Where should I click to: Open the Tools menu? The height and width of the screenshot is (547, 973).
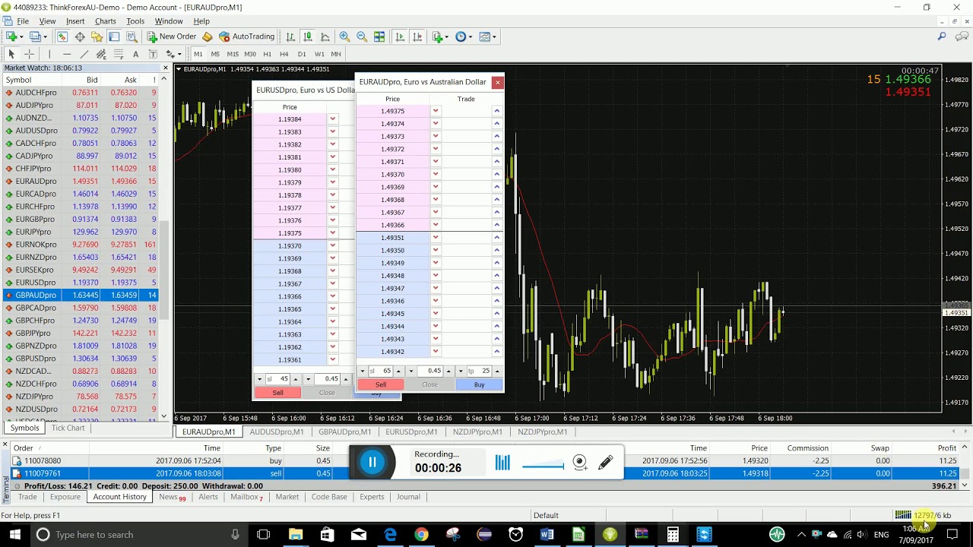click(135, 21)
